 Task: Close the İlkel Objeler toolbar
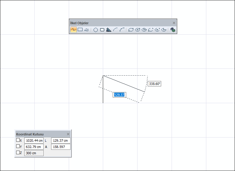[x=174, y=23]
